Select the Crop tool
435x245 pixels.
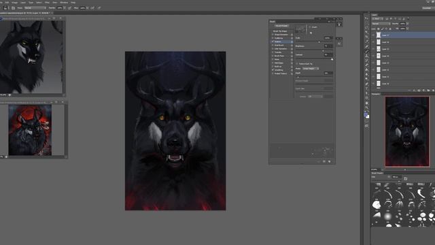(x=367, y=37)
